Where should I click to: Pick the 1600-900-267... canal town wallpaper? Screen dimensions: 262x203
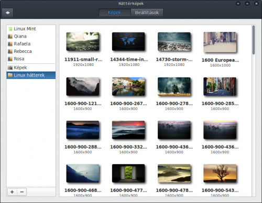coord(128,86)
